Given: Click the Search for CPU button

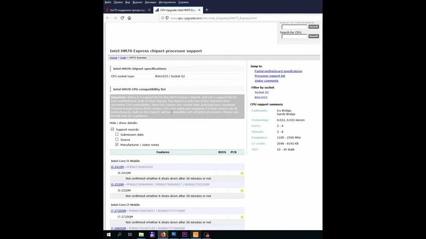Looking at the screenshot, I should click(313, 36).
